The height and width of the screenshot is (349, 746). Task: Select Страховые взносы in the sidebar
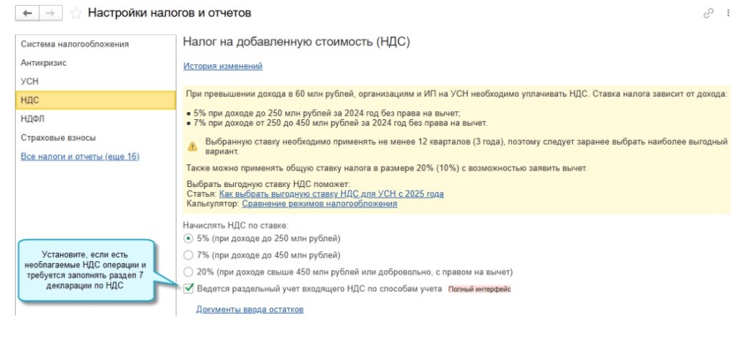59,137
